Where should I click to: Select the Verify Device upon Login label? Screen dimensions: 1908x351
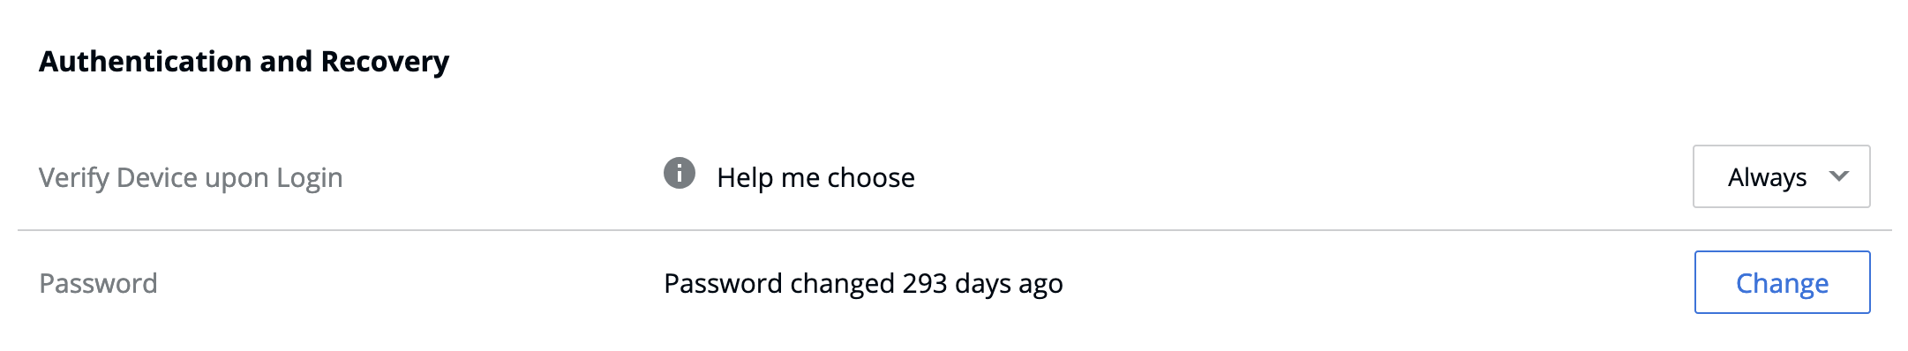[x=191, y=178]
